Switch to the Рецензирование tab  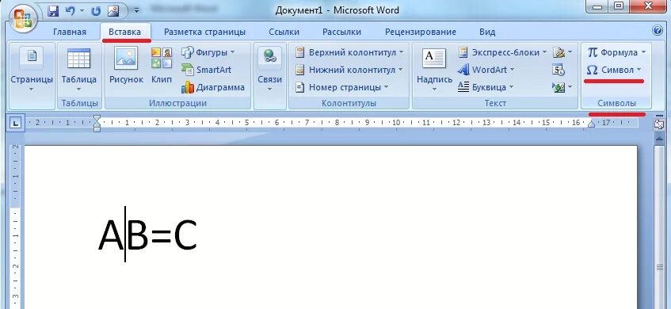pyautogui.click(x=420, y=32)
